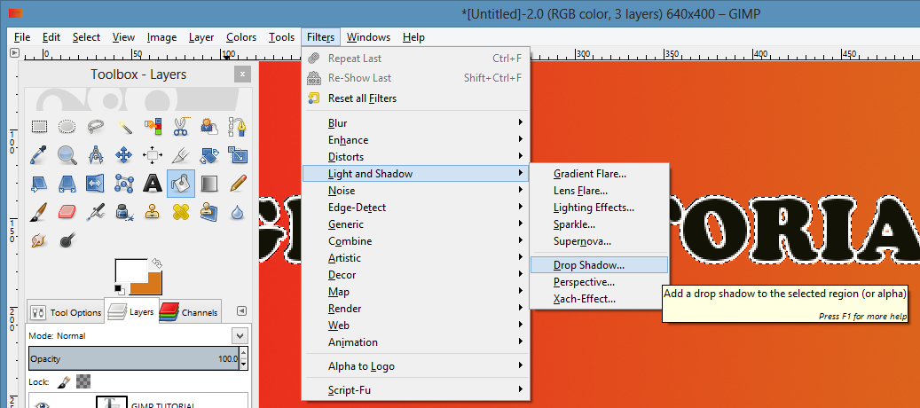Select the Blend gradient tool
This screenshot has height=408, width=920.
209,184
